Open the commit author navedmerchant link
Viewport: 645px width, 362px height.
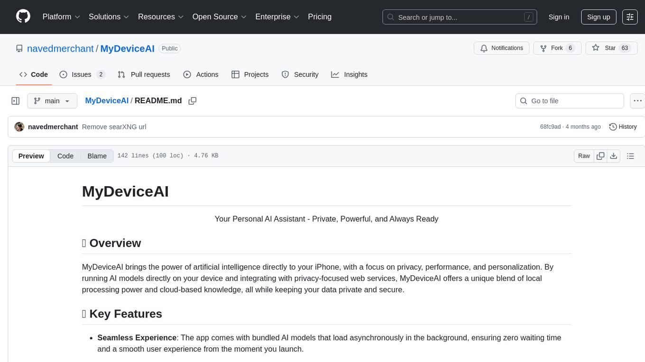(53, 127)
